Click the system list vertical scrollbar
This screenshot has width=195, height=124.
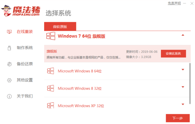click(x=190, y=83)
